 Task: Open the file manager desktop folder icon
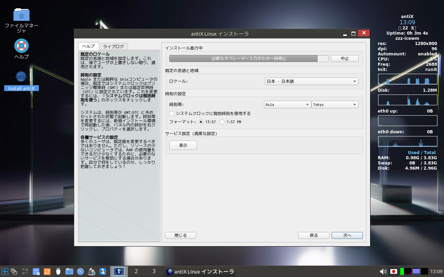(22, 15)
